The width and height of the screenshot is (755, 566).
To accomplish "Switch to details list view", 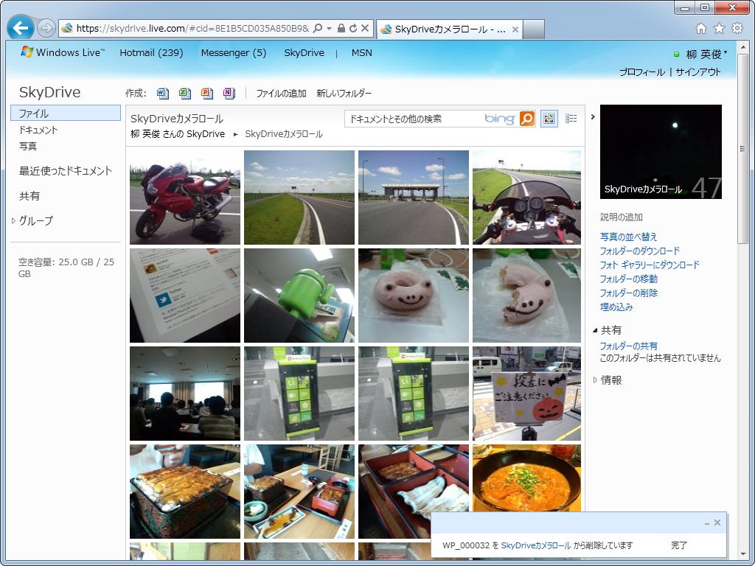I will click(x=571, y=119).
